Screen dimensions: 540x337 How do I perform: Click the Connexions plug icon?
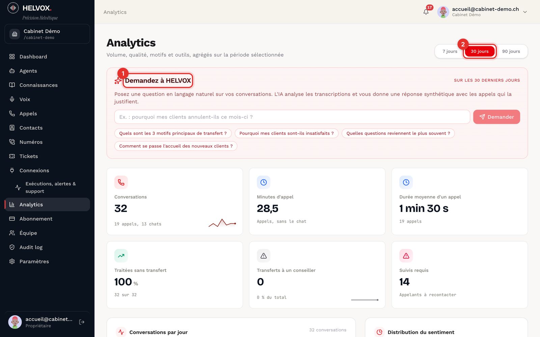point(12,171)
